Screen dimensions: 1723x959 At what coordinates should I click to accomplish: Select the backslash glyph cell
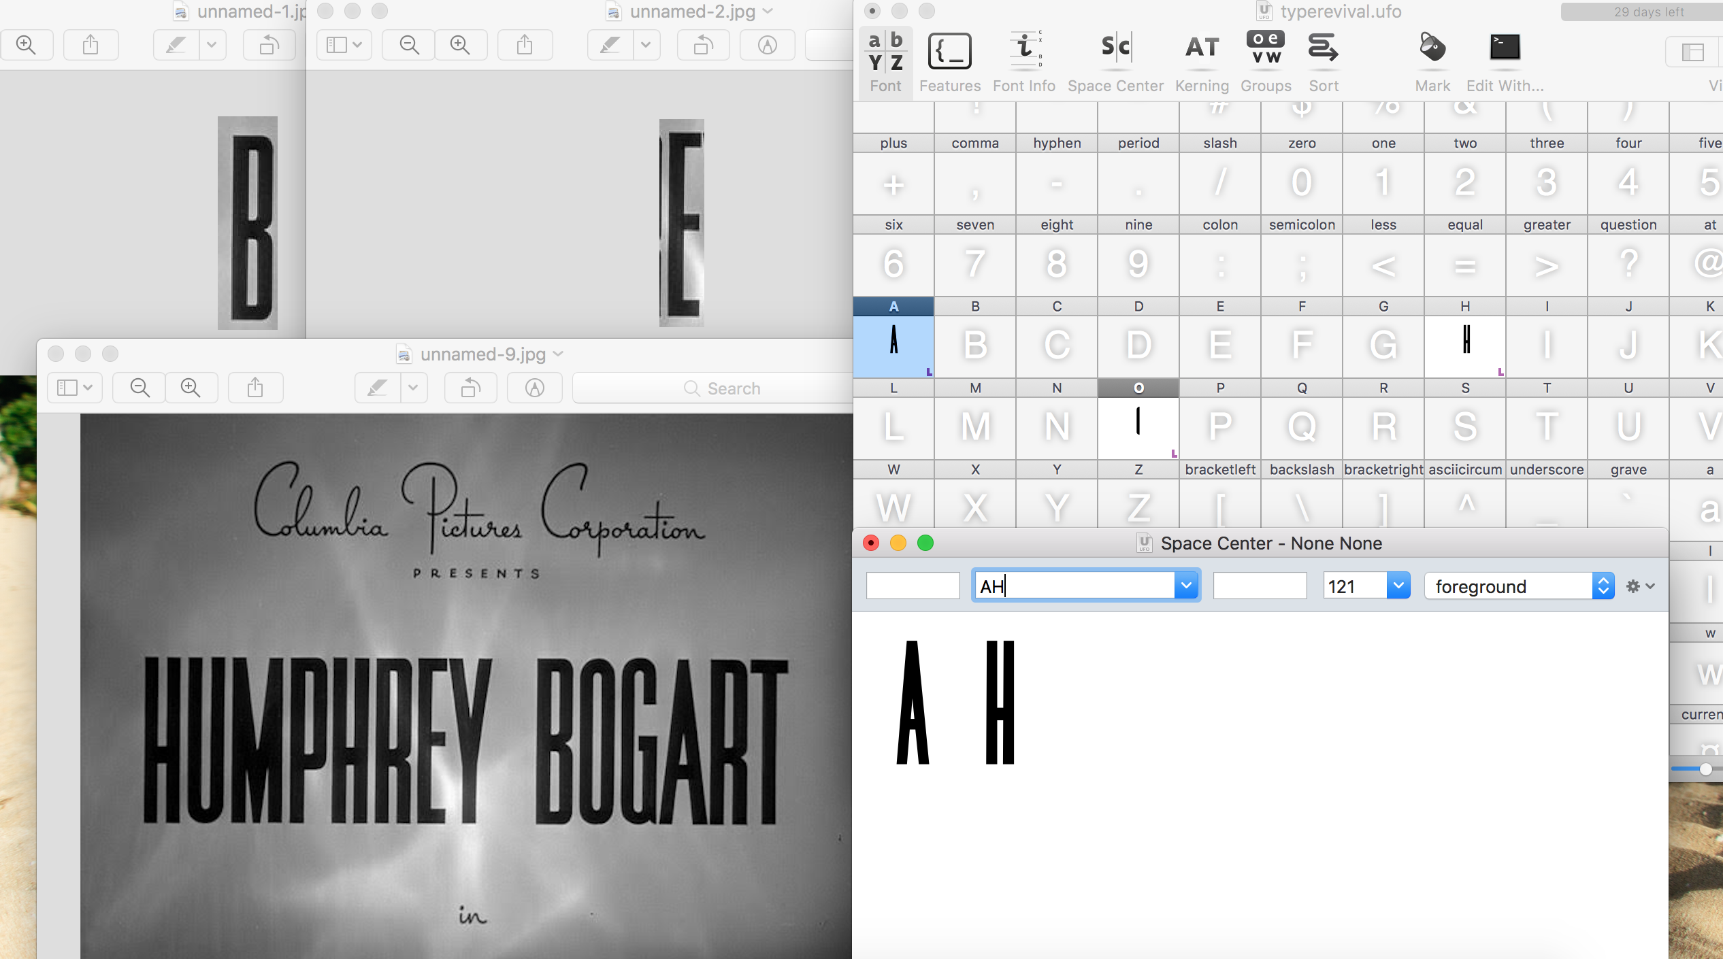[x=1302, y=496]
